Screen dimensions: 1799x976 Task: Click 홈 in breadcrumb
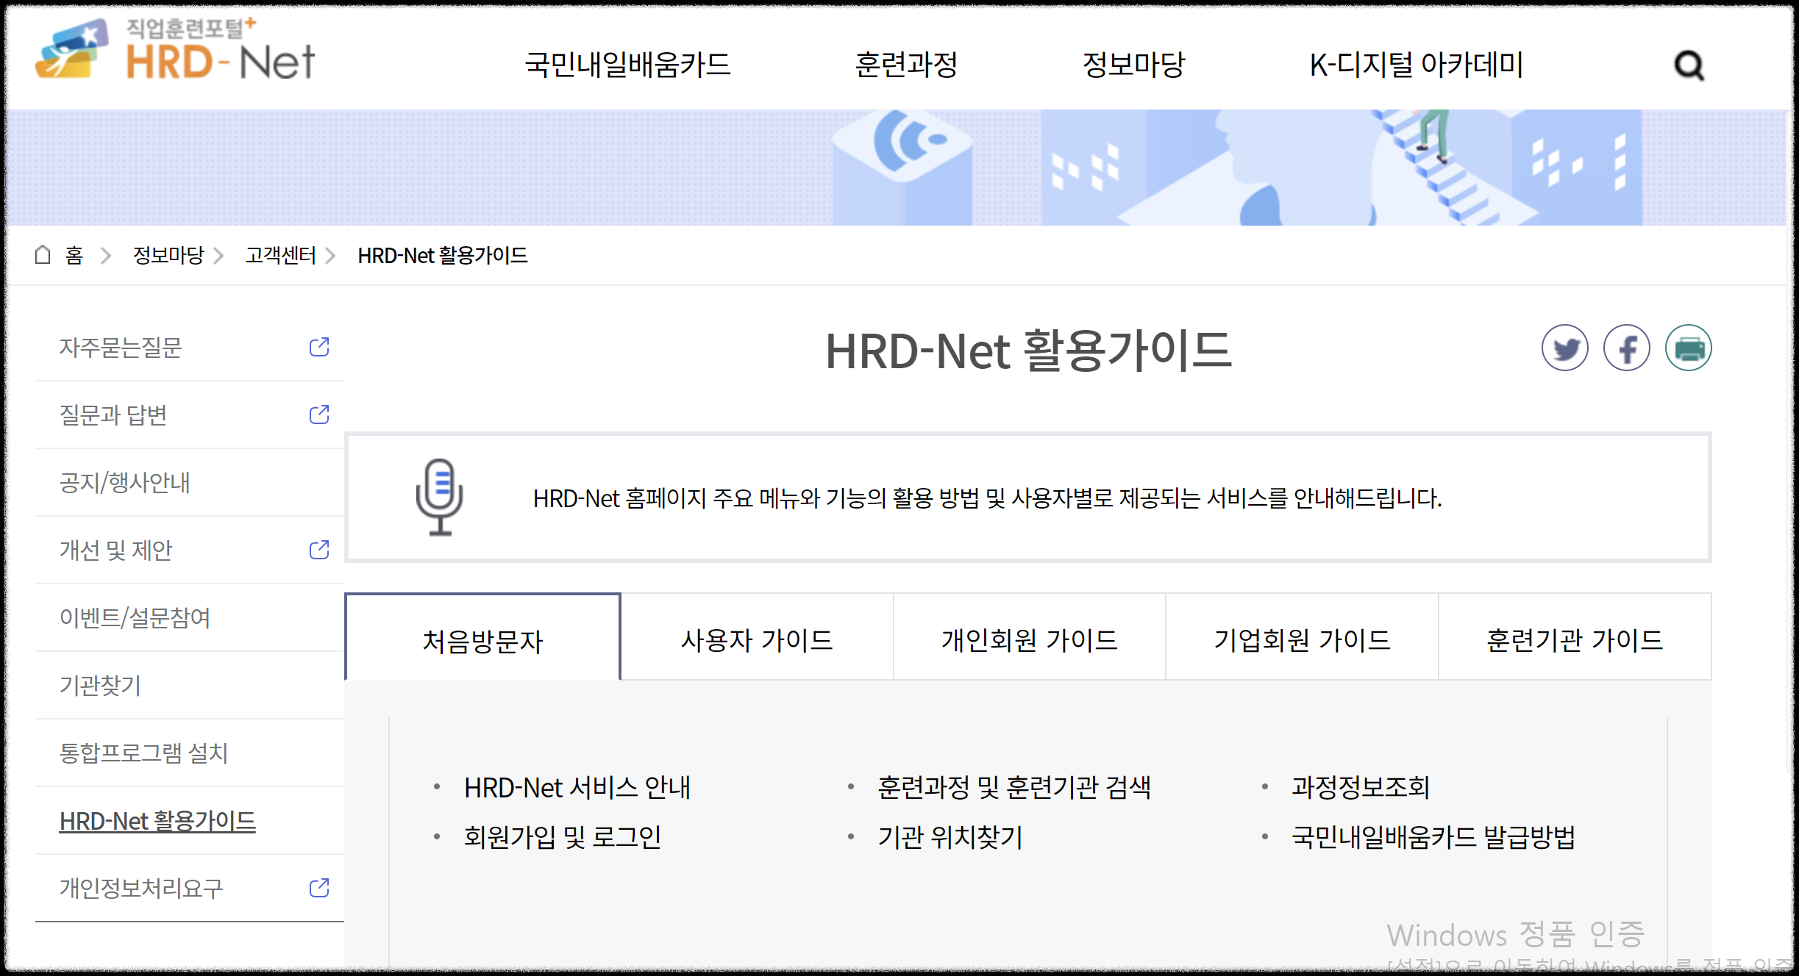[x=74, y=255]
